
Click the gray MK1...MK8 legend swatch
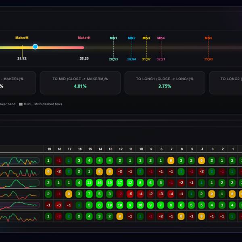coord(21,104)
